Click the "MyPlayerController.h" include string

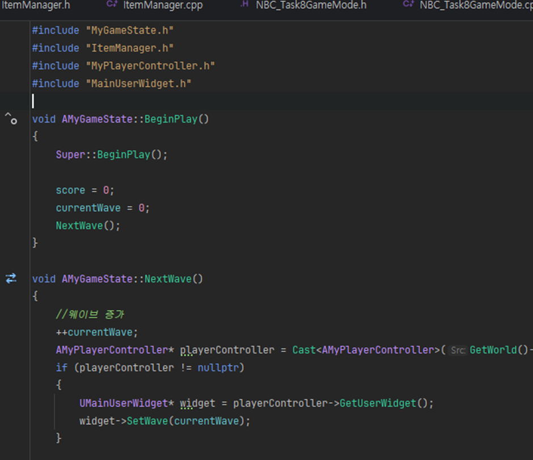150,66
